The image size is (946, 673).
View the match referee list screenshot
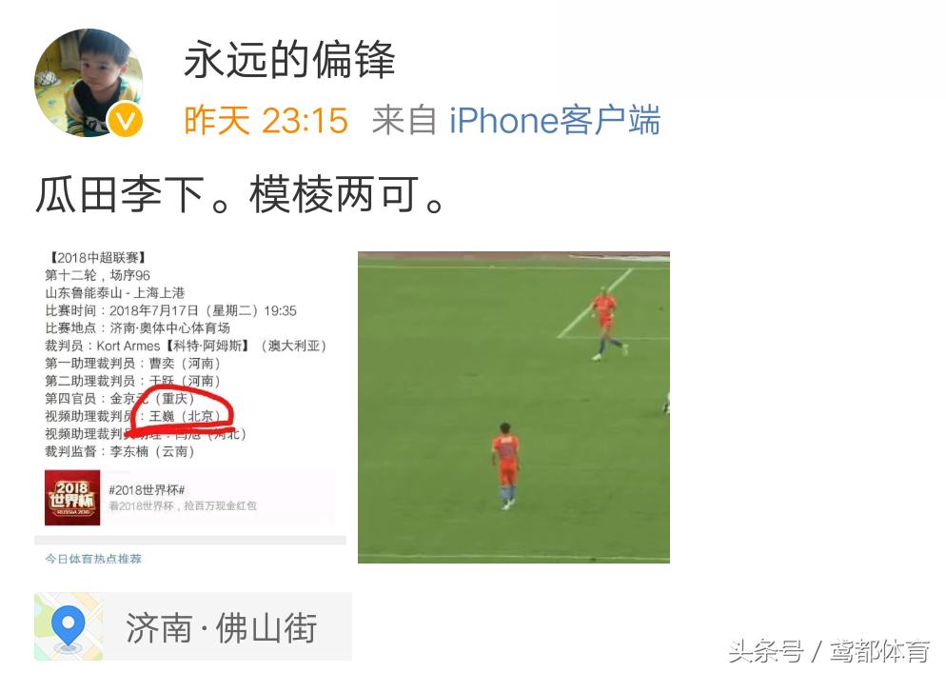point(190,407)
